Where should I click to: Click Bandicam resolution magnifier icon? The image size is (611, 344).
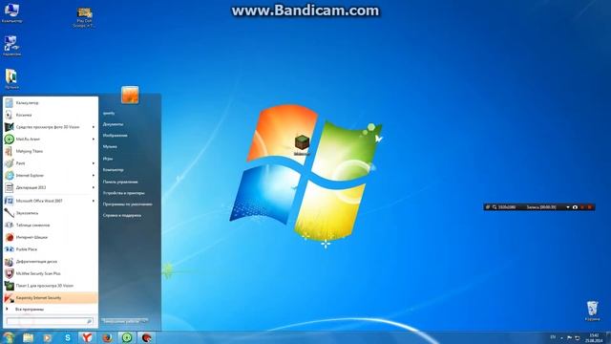(x=495, y=207)
